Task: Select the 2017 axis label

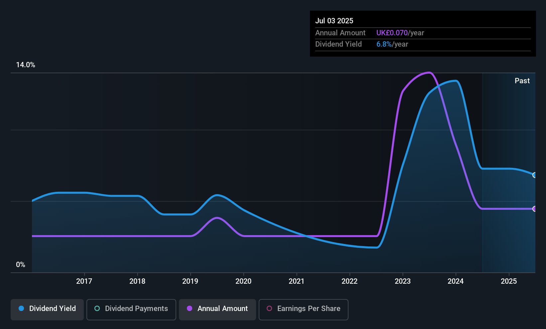Action: pyautogui.click(x=84, y=281)
